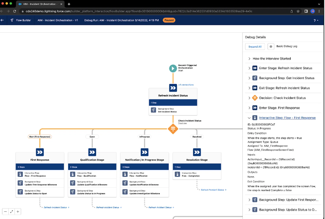
Task: Click AIM - Incident Orchestration - V1 title
Action: tap(57, 20)
